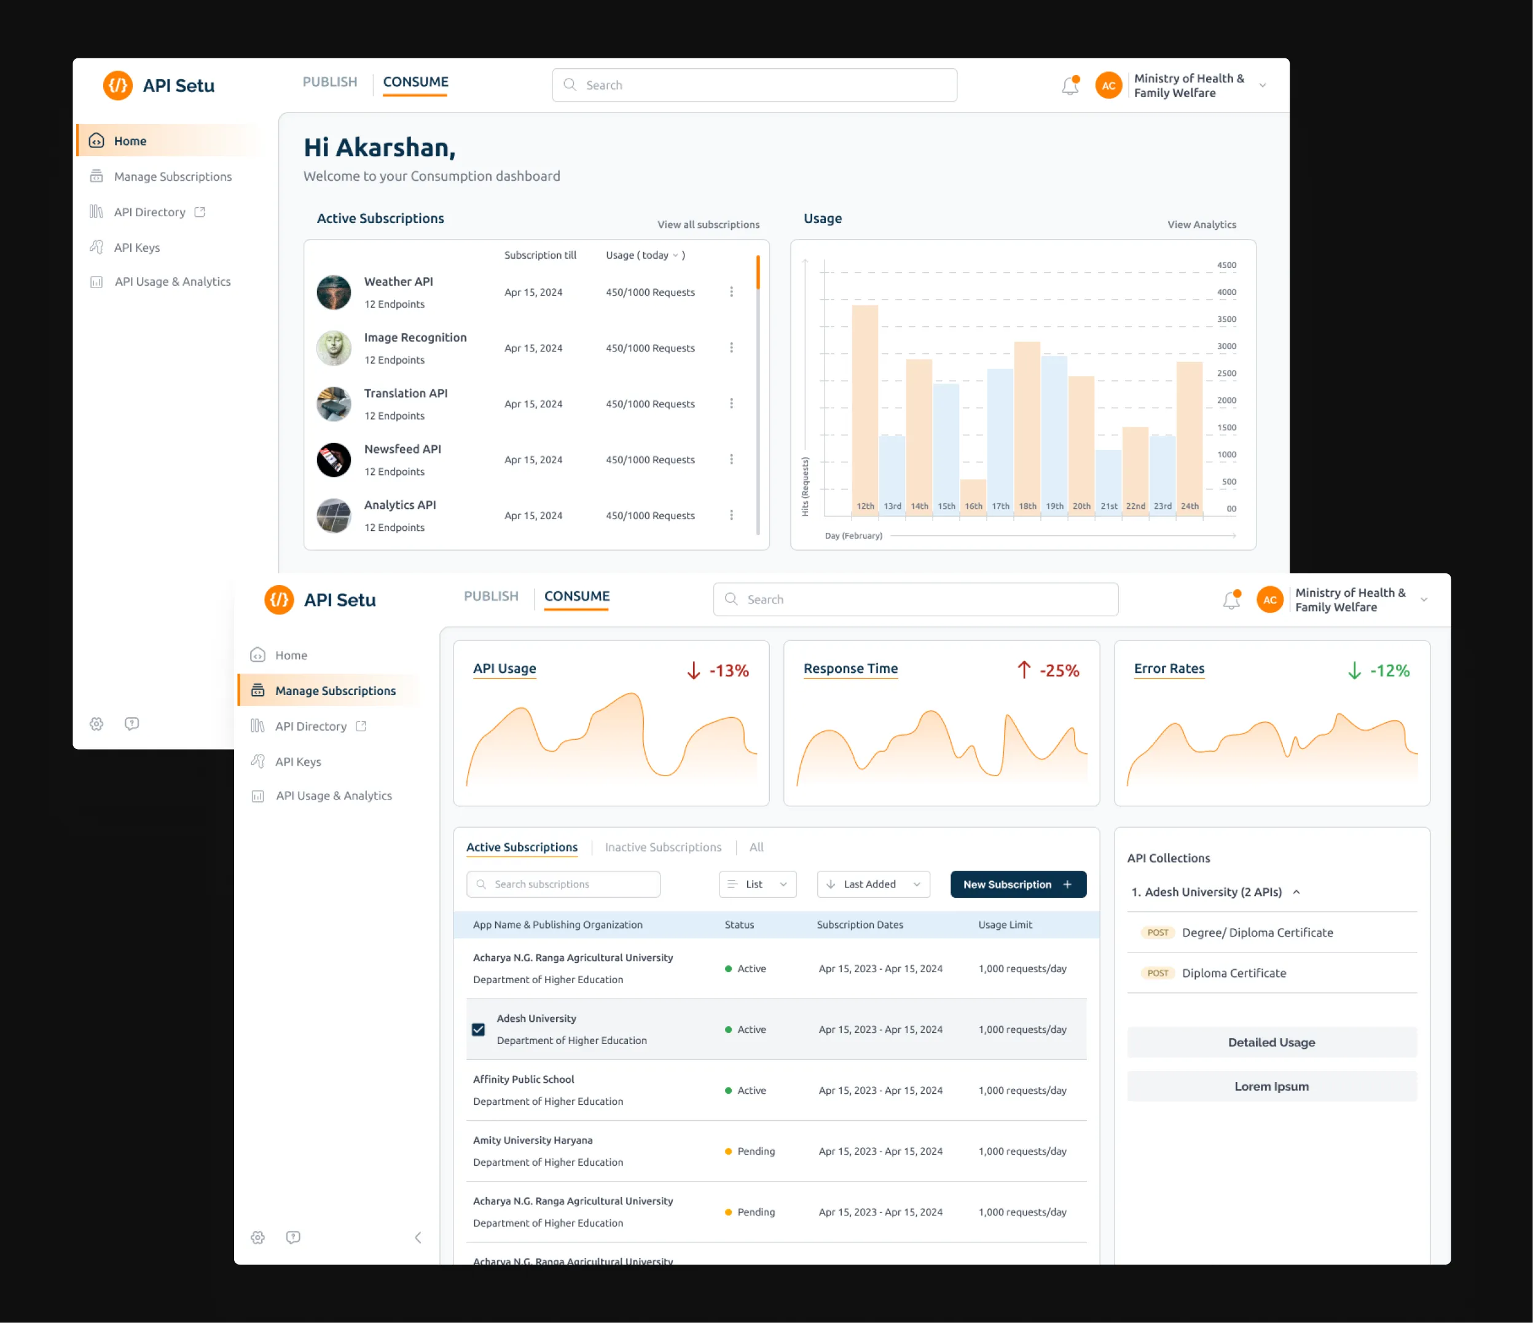Screen dimensions: 1533x1323
Task: Open more options for Analytics API row
Action: pyautogui.click(x=732, y=515)
